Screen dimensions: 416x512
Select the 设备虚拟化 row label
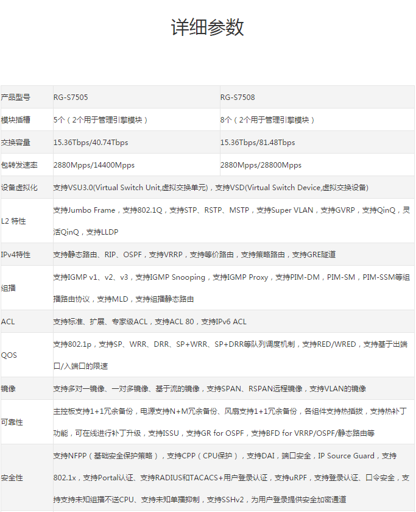tap(19, 188)
